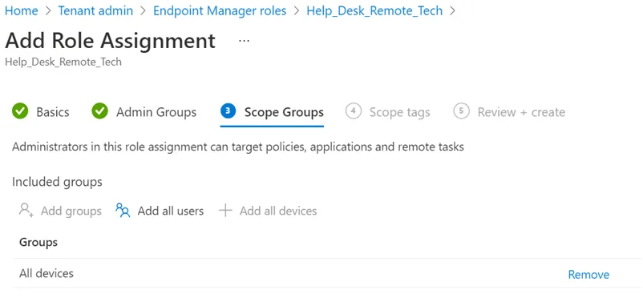The height and width of the screenshot is (302, 643).
Task: Click the Add Role Assignment page title
Action: (x=110, y=41)
